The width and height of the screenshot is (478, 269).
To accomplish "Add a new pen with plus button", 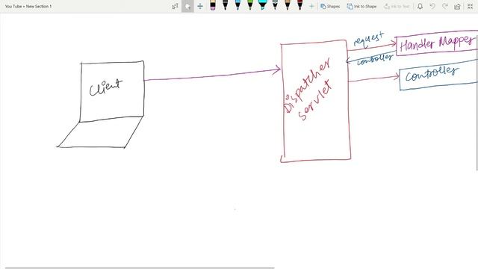I will point(311,6).
